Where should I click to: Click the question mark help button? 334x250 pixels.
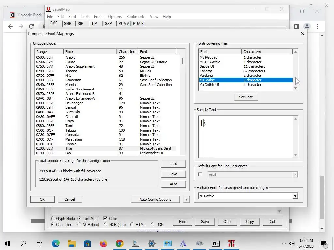pos(186,199)
